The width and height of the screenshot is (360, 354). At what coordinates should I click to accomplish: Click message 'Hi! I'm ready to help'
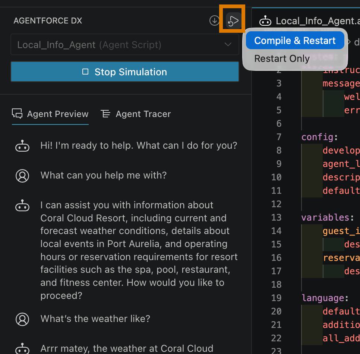pos(139,146)
